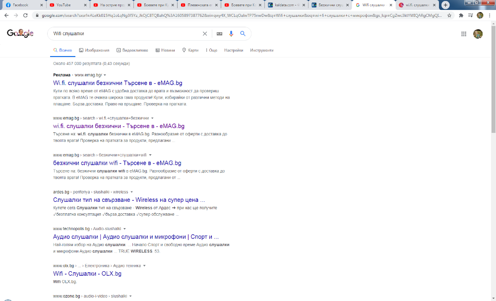496x301 pixels.
Task: Click the browser address bar URL
Action: [x=242, y=15]
